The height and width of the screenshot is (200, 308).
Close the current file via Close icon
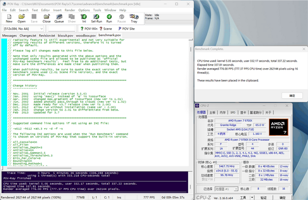point(46,19)
